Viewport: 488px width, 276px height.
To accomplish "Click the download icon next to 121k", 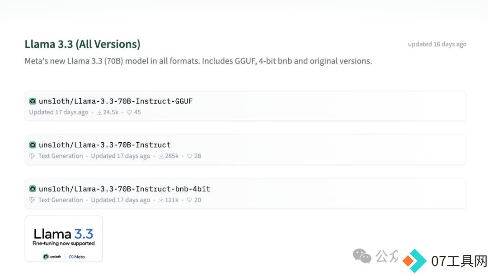I will click(161, 200).
